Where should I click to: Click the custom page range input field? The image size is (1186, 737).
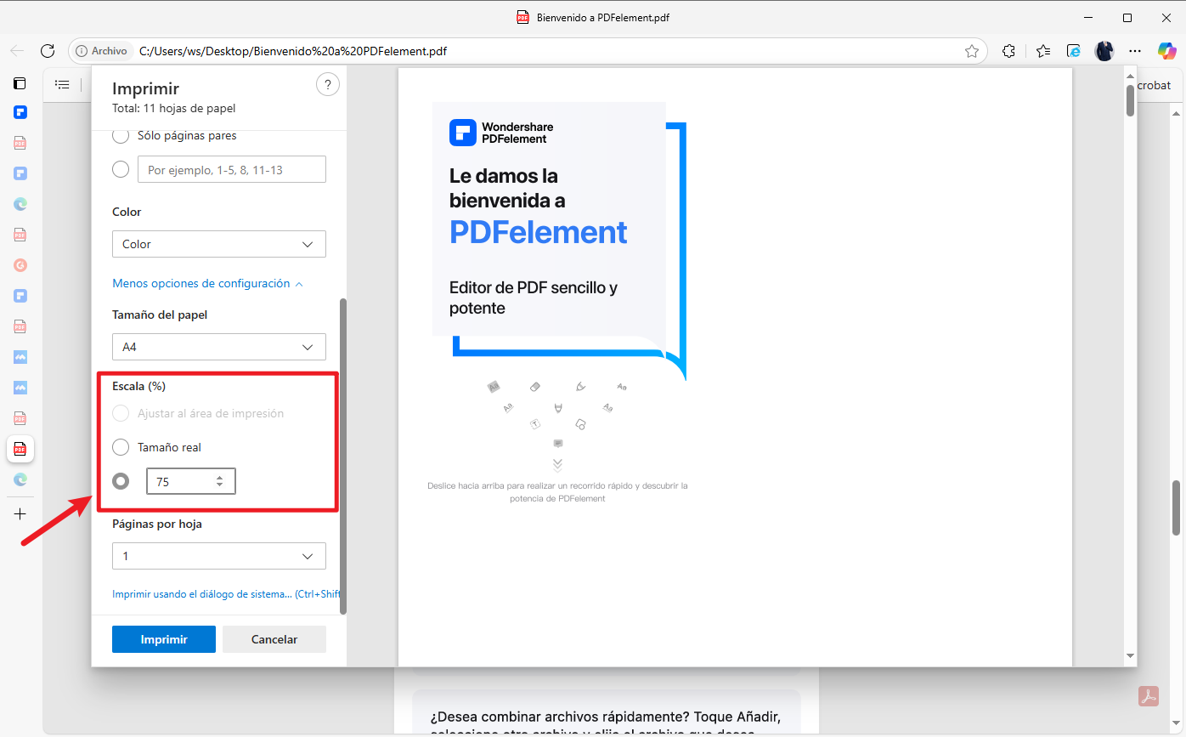coord(231,170)
